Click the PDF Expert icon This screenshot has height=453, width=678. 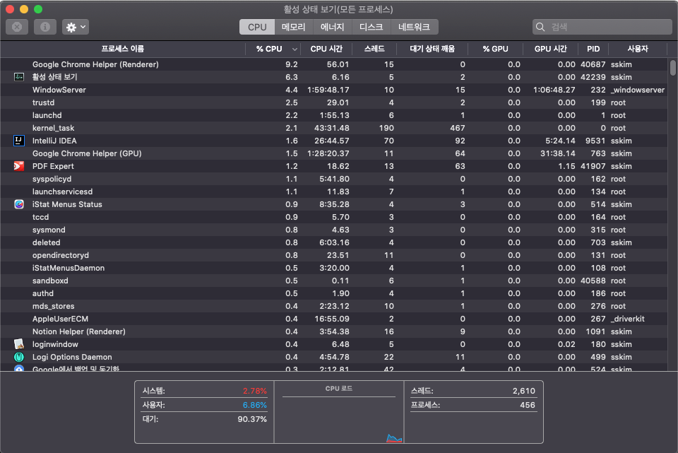(19, 166)
